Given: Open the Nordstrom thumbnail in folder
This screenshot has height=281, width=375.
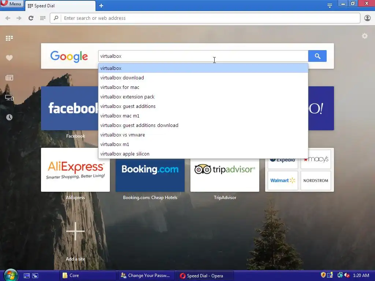Looking at the screenshot, I should 316,180.
